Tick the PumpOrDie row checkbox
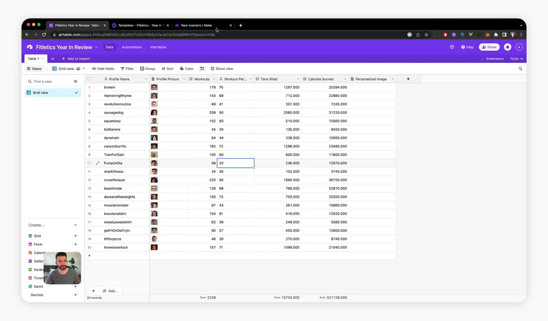This screenshot has height=321, width=548. click(x=89, y=163)
